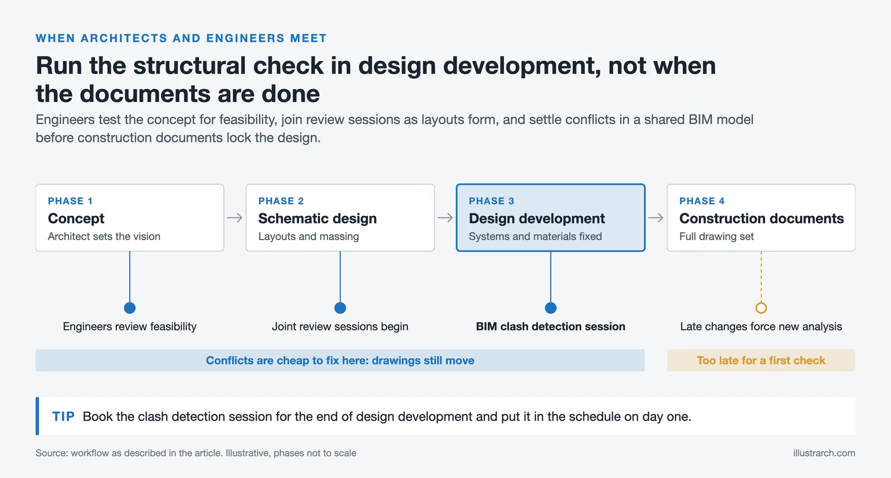Viewport: 891px width, 478px height.
Task: Click 'Architect sets the vision' text
Action: click(x=104, y=236)
